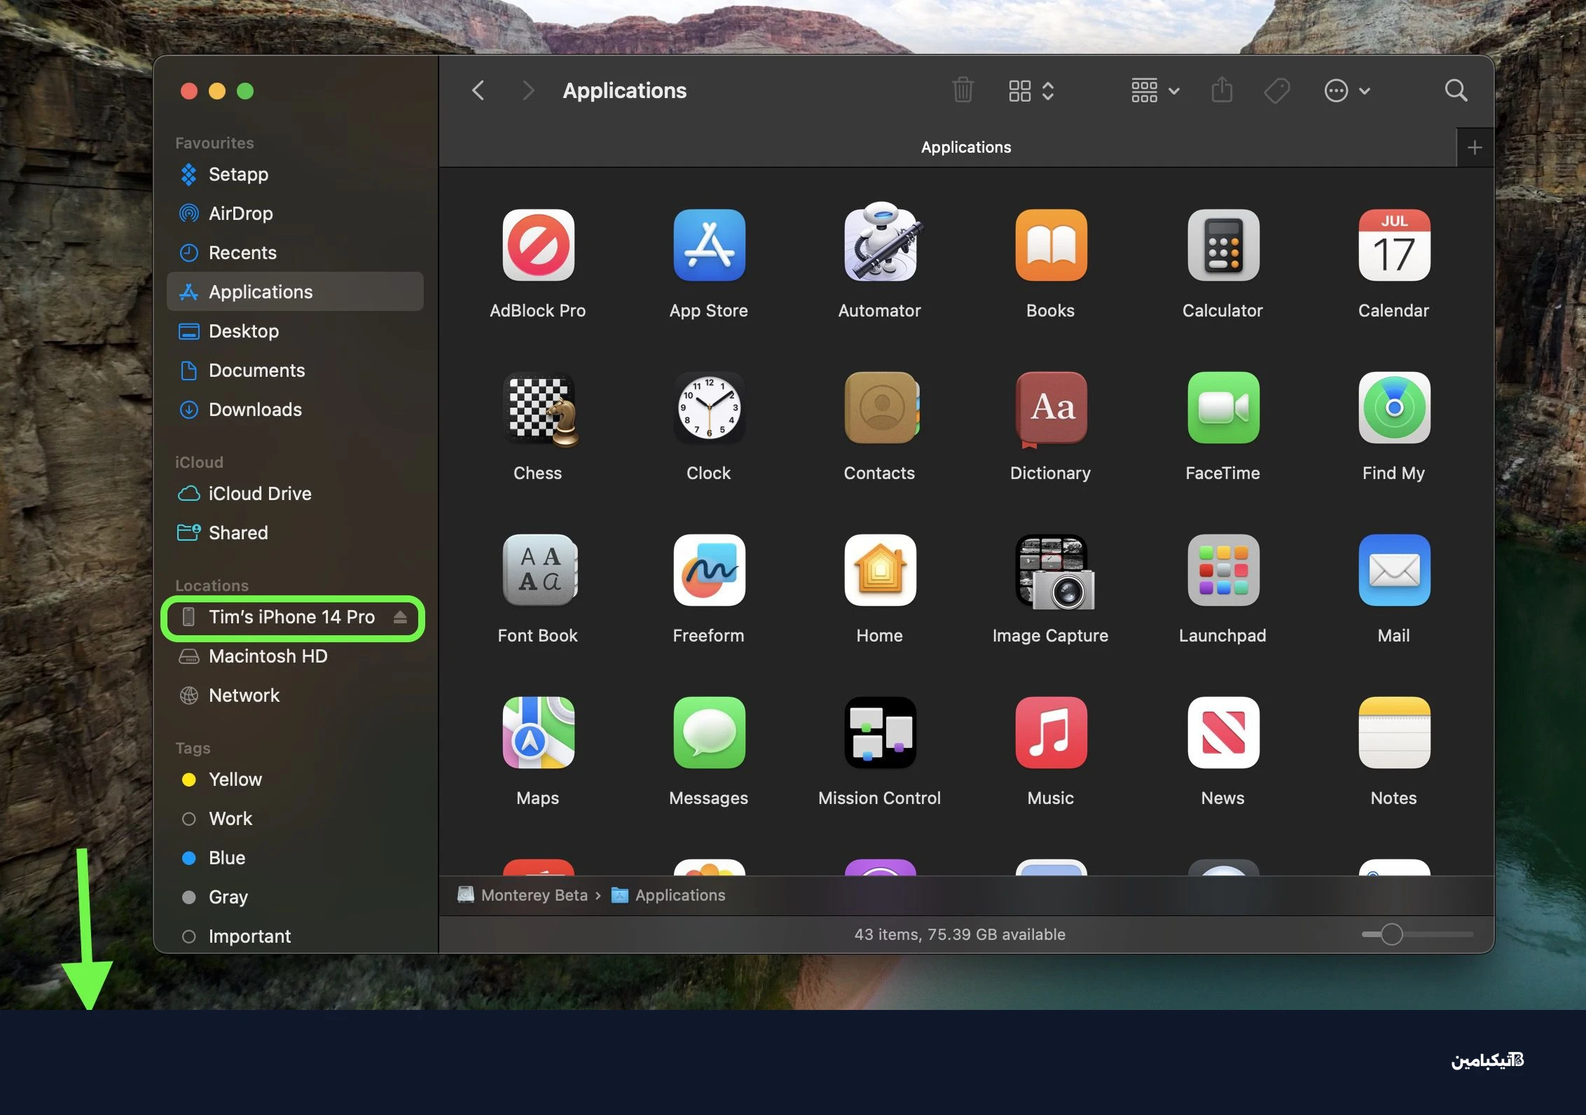Screen dimensions: 1586x1115
Task: Open the Share toolbar icon
Action: pyautogui.click(x=1222, y=90)
